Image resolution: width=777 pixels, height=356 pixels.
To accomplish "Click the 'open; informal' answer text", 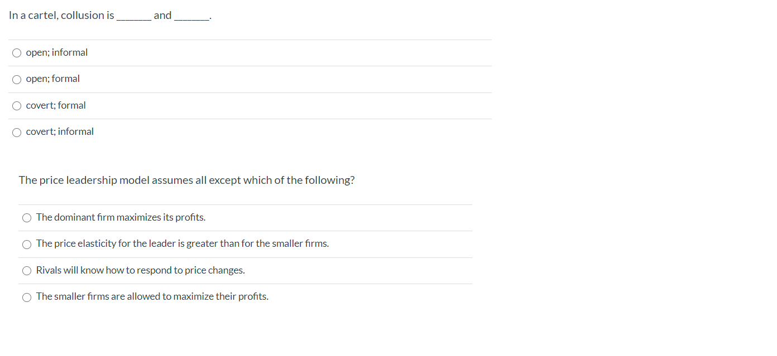I will [x=57, y=52].
